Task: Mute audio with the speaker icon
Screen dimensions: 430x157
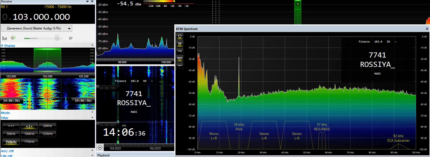Action: 13,38
